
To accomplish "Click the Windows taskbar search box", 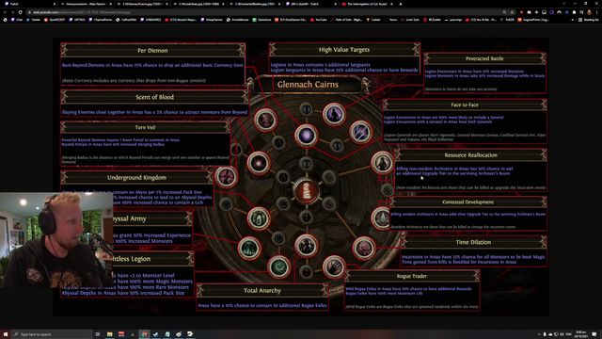I will pyautogui.click(x=52, y=334).
